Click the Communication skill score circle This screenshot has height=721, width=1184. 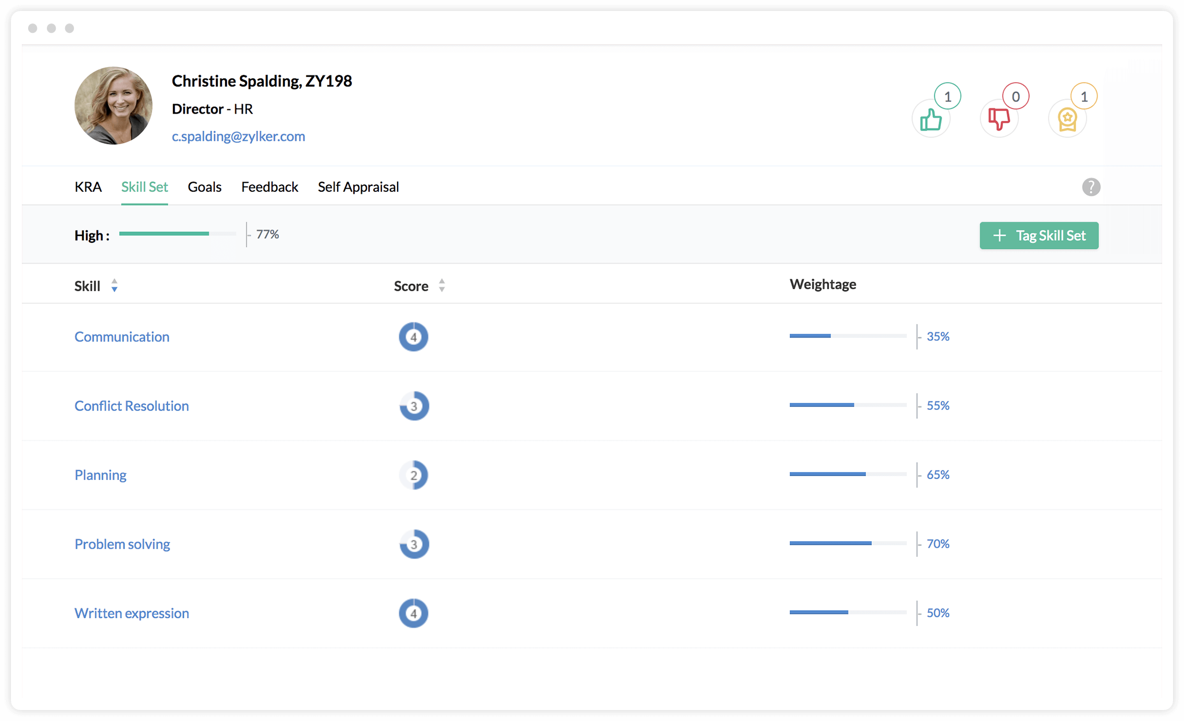coord(413,337)
